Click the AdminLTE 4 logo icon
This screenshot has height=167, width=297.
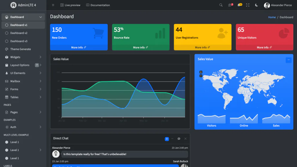pos(13,5)
